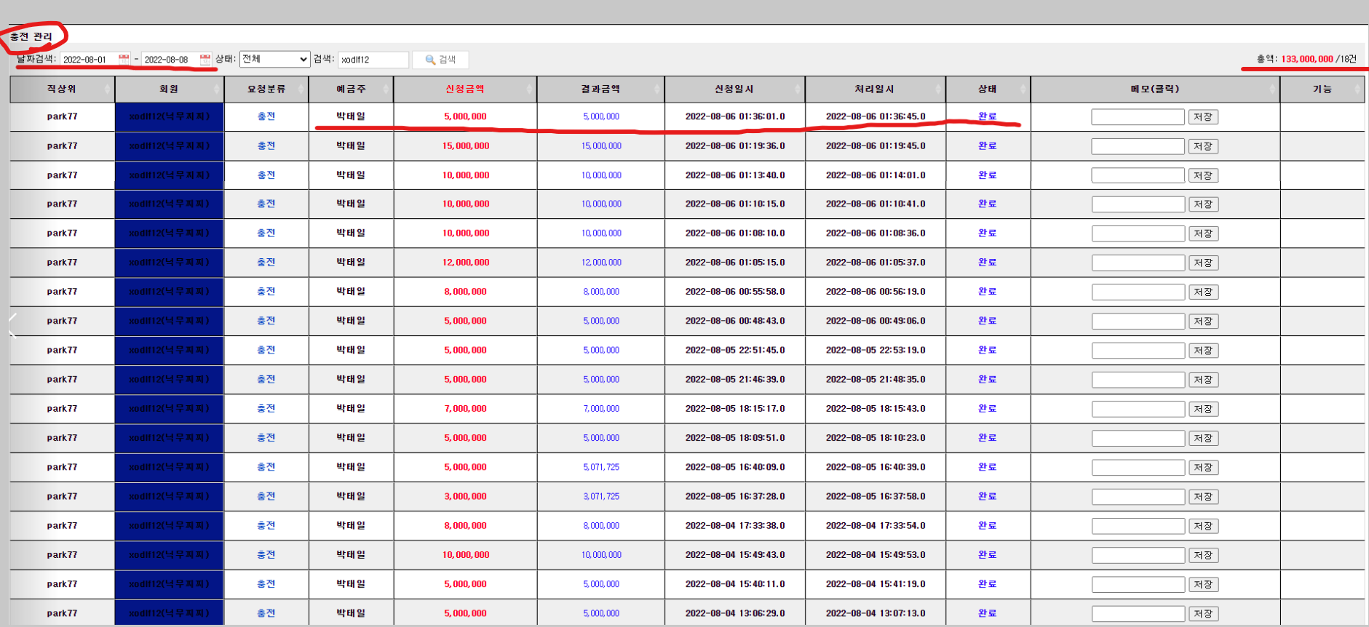
Task: Sort by the 결과금액 column sort arrows
Action: [657, 89]
